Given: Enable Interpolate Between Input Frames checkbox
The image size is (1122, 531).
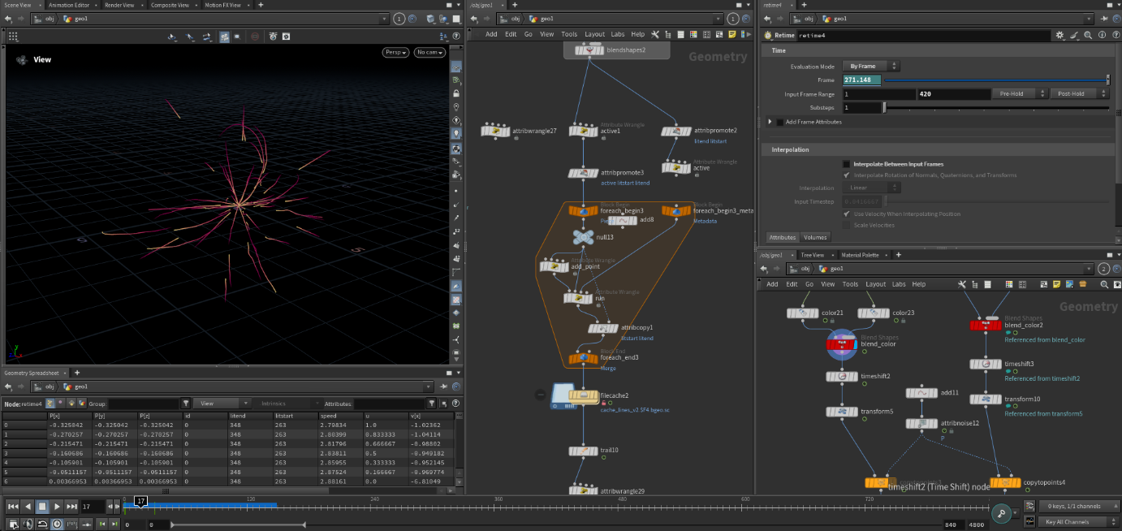Looking at the screenshot, I should pos(847,164).
